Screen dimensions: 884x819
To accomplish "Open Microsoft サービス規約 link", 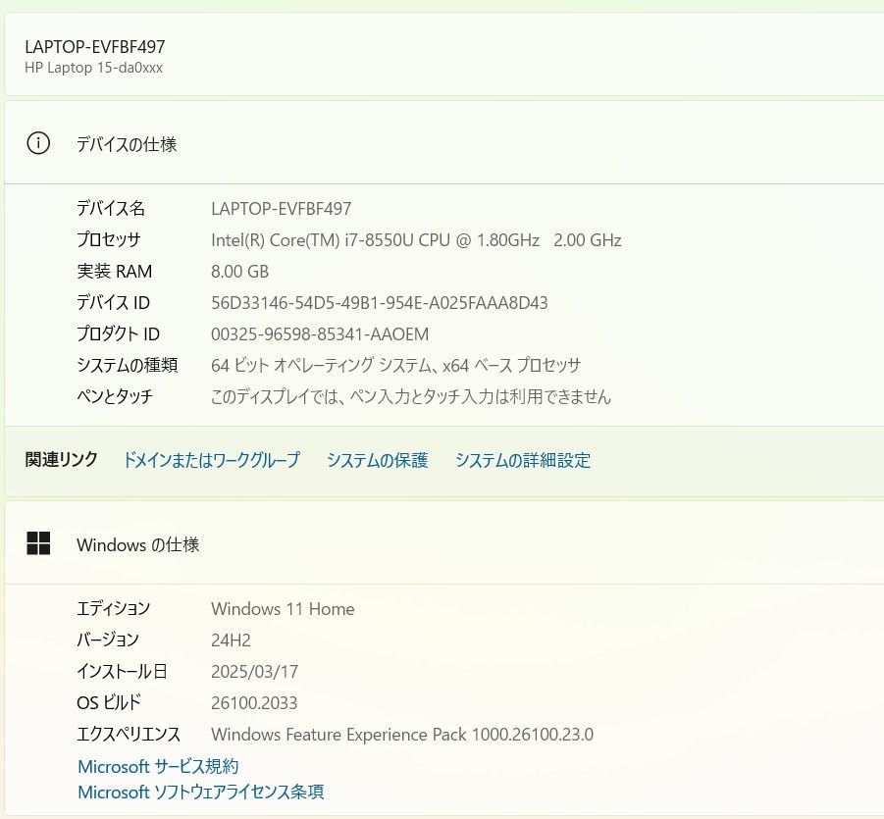I will pyautogui.click(x=158, y=766).
